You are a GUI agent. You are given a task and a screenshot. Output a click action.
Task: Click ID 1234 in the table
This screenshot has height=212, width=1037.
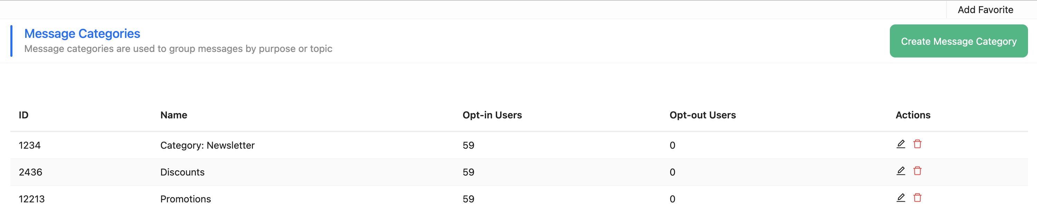pyautogui.click(x=30, y=146)
